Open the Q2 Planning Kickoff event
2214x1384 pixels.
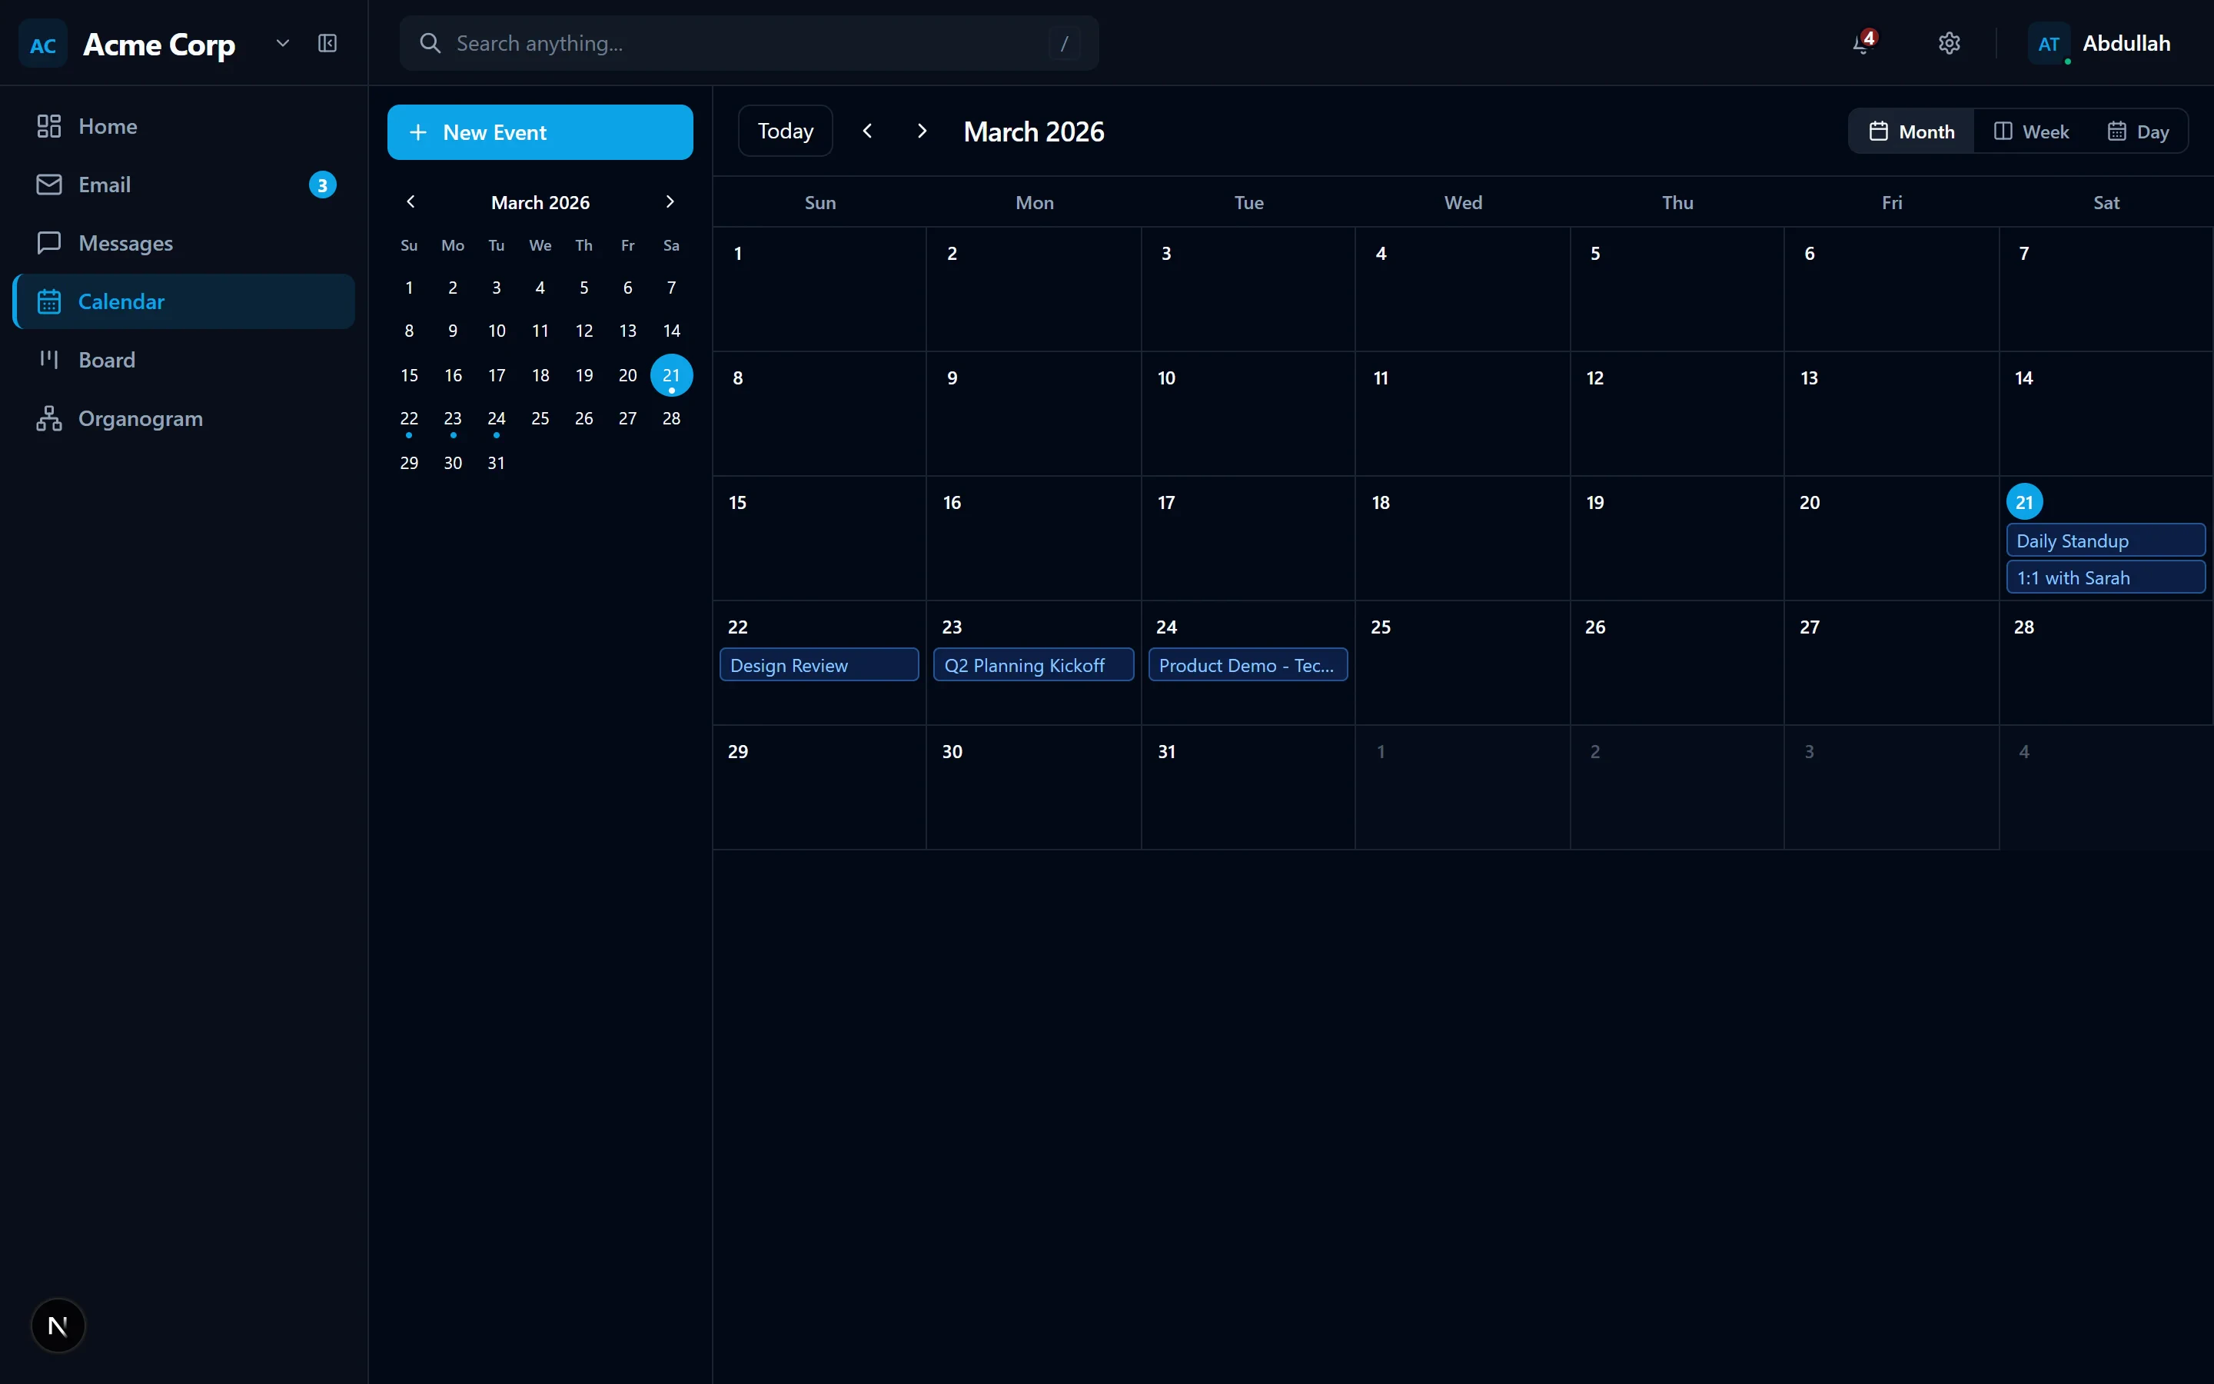pyautogui.click(x=1033, y=665)
